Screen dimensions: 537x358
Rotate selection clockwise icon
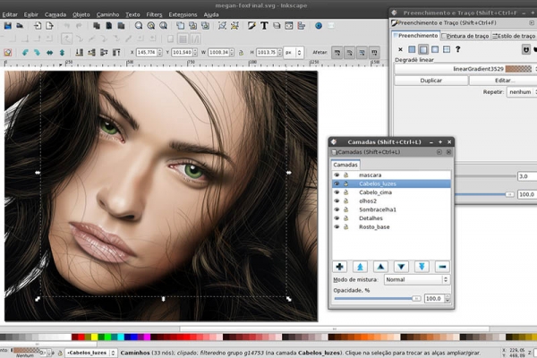pyautogui.click(x=37, y=53)
